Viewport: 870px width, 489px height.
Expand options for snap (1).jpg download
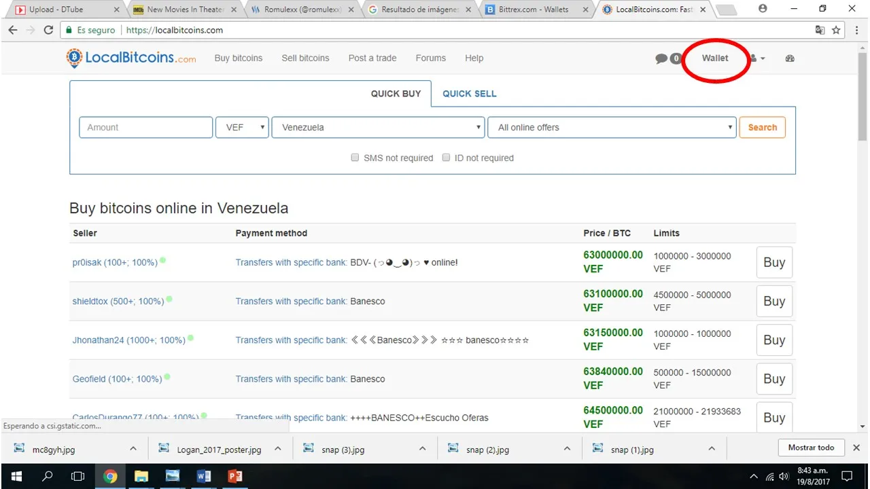712,448
